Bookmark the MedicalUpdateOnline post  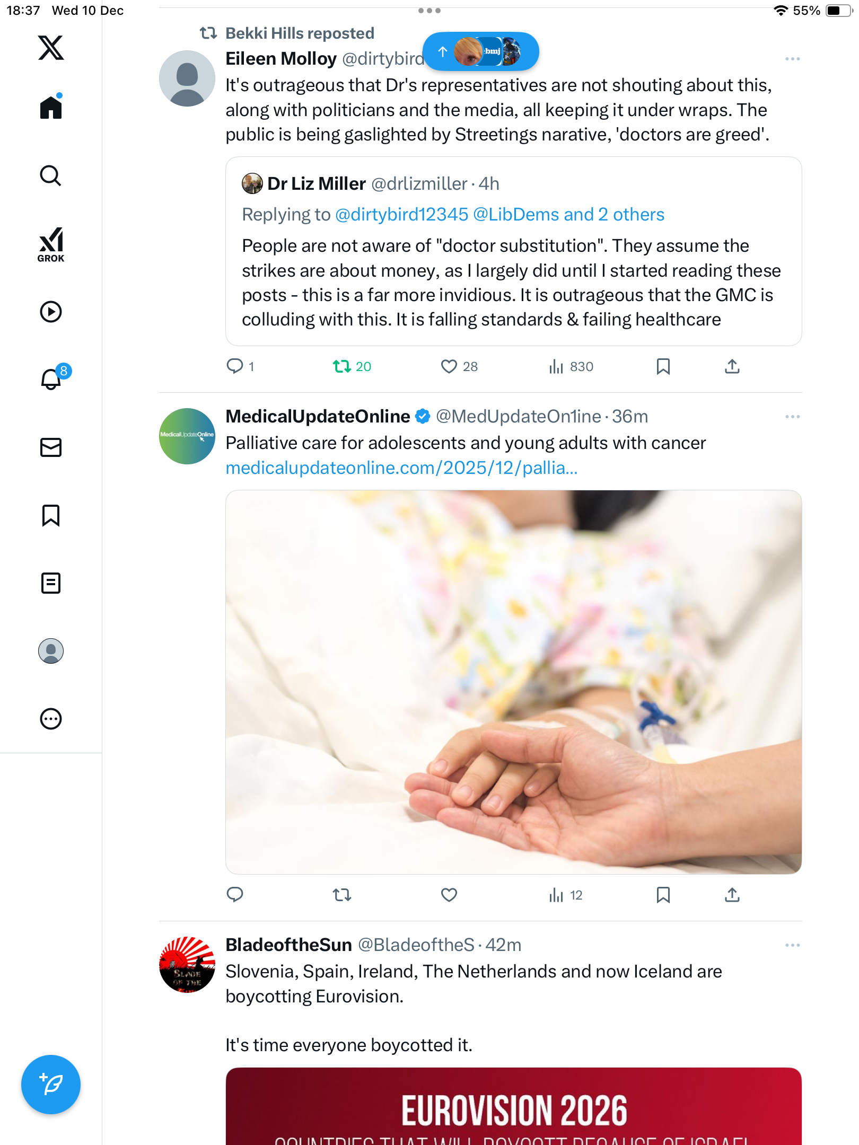(663, 895)
